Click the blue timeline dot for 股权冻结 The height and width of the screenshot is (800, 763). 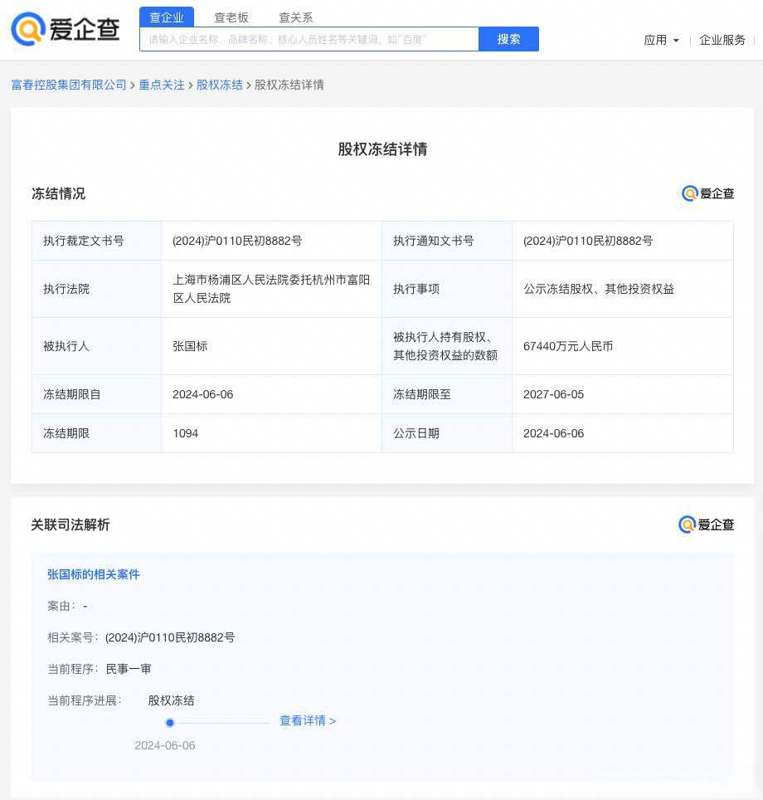tap(170, 723)
